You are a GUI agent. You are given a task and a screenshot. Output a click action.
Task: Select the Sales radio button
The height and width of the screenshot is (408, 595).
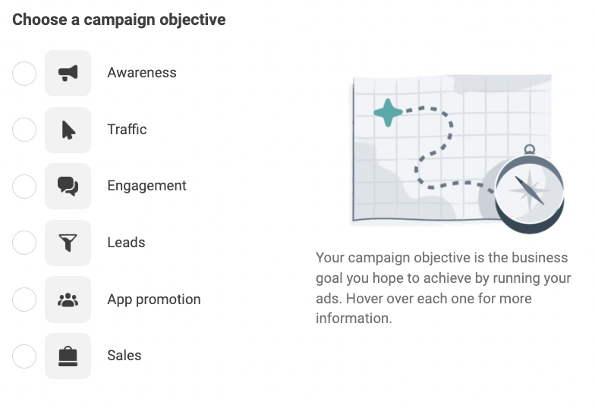coord(24,356)
